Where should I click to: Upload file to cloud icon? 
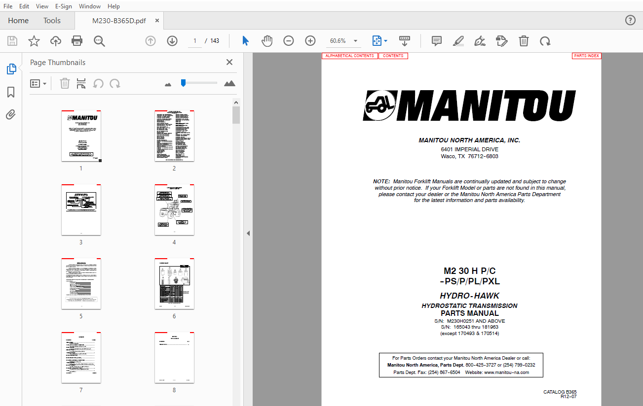[56, 41]
